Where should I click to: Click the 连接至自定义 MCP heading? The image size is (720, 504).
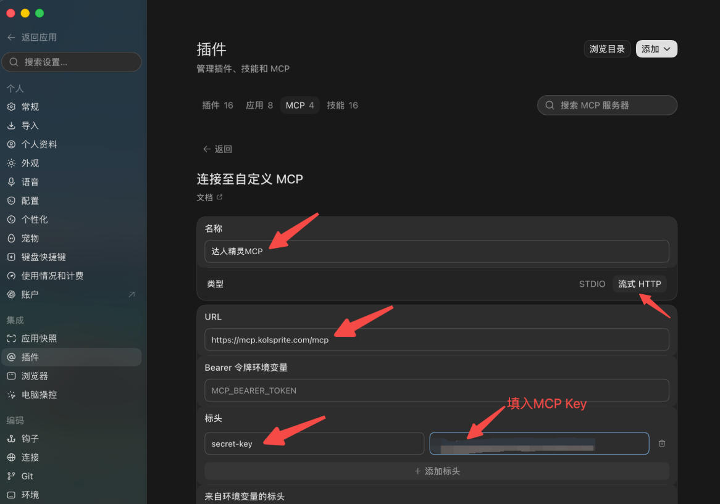point(250,179)
